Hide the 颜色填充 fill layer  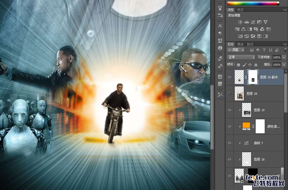click(229, 126)
